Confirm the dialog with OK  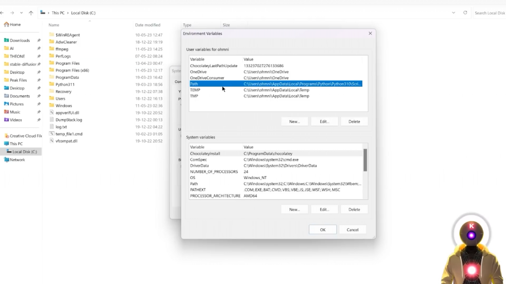323,230
